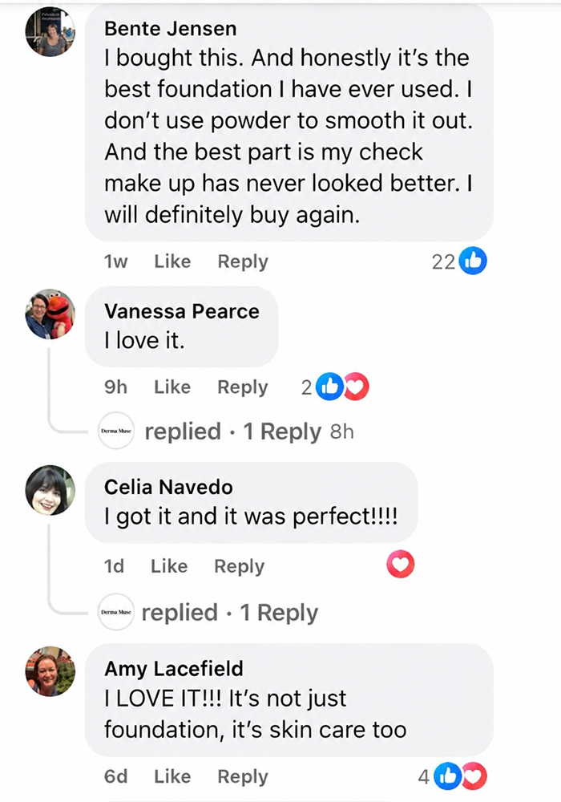The image size is (561, 802).
Task: Click heart reaction on Amy Lacefield's comment
Action: pos(474,776)
